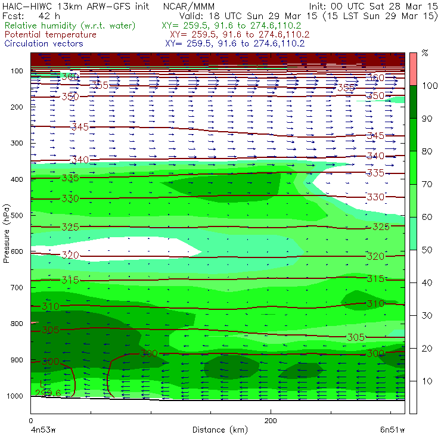The height and width of the screenshot is (441, 441).
Task: Click the 80–90% green colorbar swatch
Action: pyautogui.click(x=413, y=135)
